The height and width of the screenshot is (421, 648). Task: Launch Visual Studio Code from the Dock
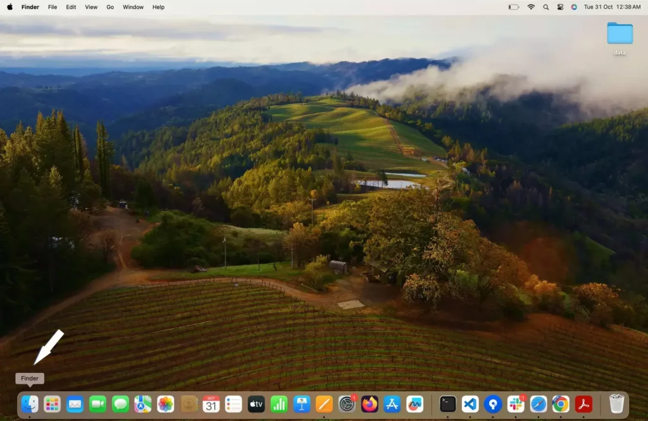(x=470, y=404)
